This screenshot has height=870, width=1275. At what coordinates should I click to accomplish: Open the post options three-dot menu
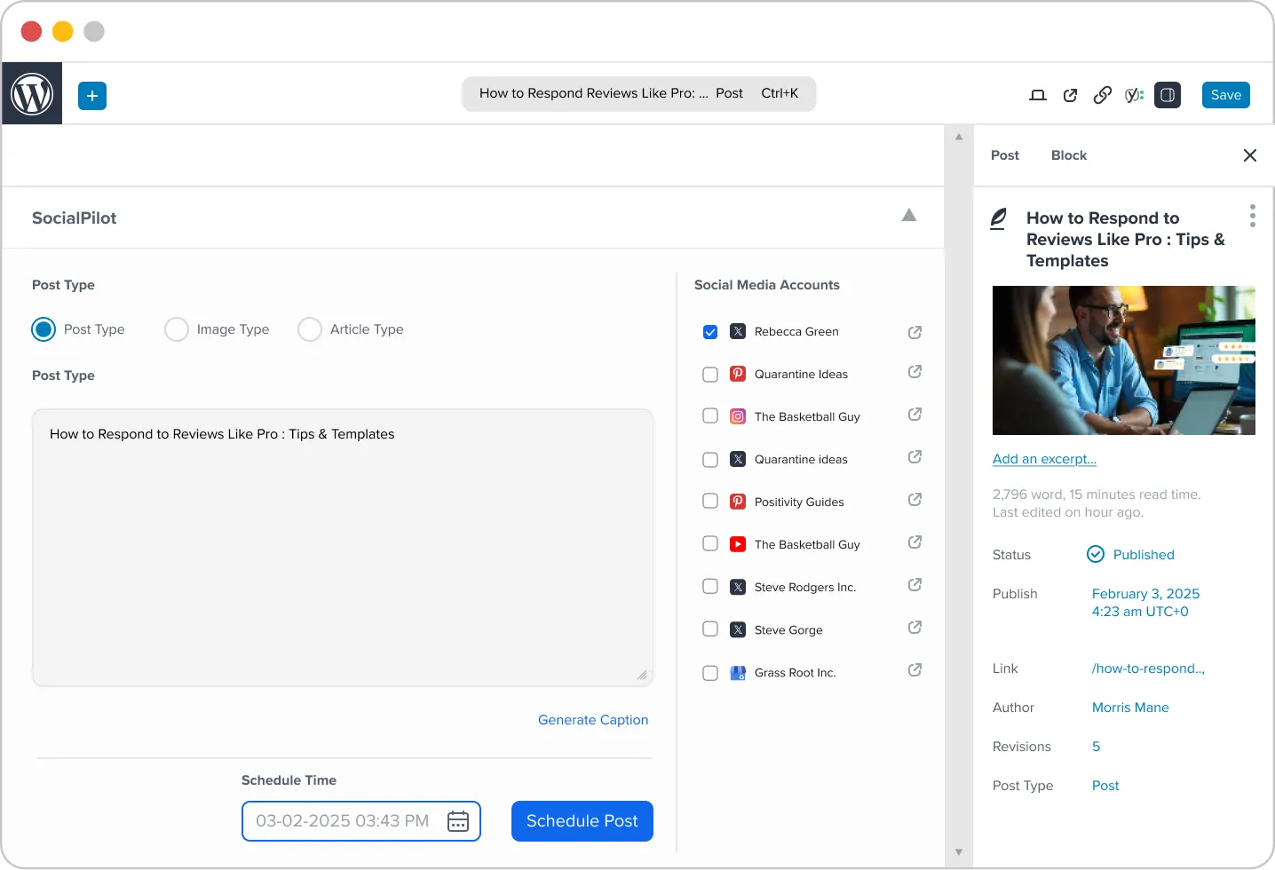point(1252,215)
